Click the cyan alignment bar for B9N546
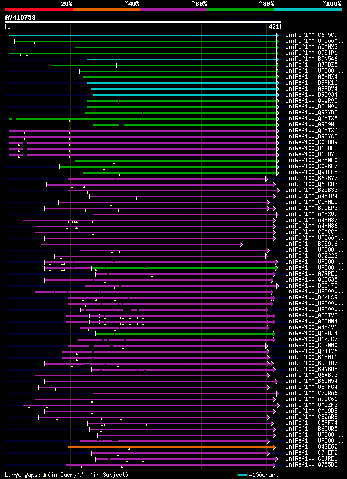 pos(182,59)
